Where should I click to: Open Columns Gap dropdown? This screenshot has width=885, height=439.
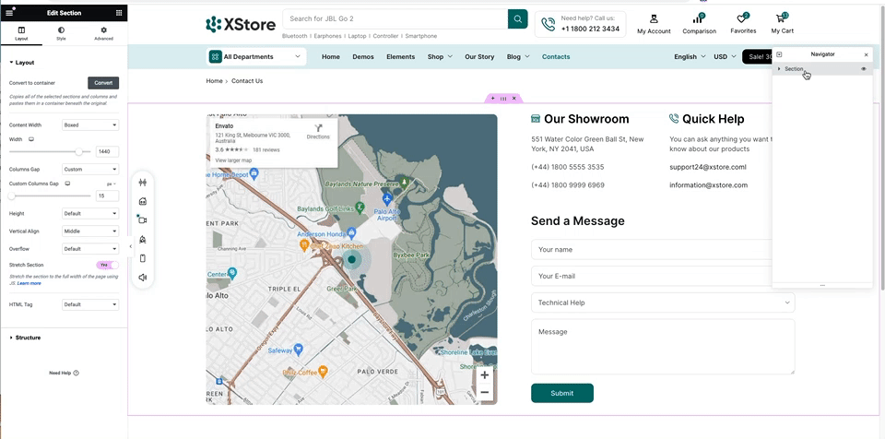click(90, 169)
